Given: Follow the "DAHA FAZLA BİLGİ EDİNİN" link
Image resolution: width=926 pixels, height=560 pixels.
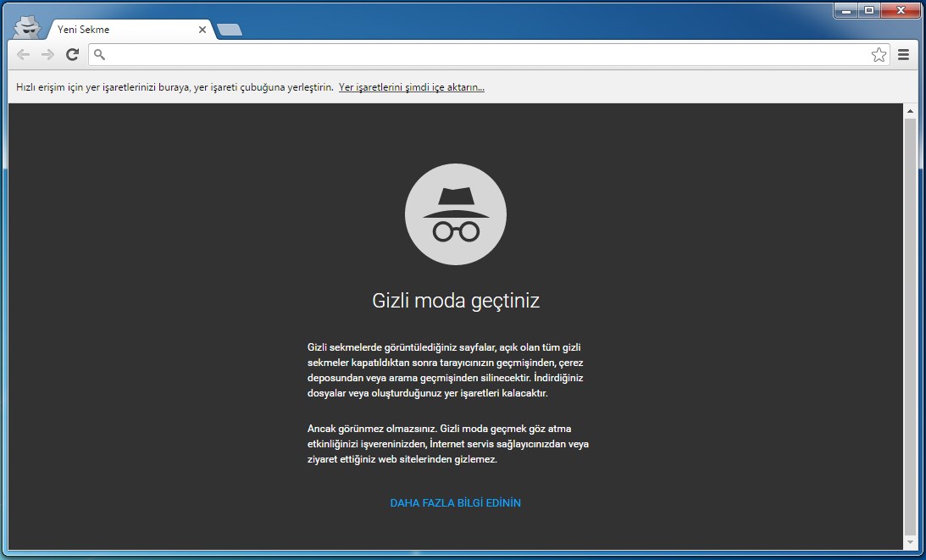Looking at the screenshot, I should point(455,503).
